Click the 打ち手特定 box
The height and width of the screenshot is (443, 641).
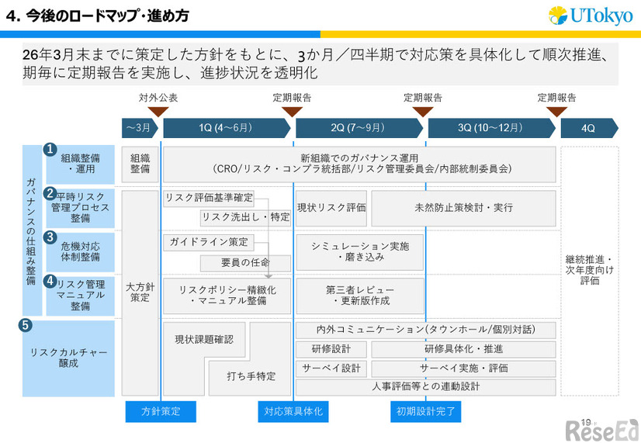[x=251, y=376]
